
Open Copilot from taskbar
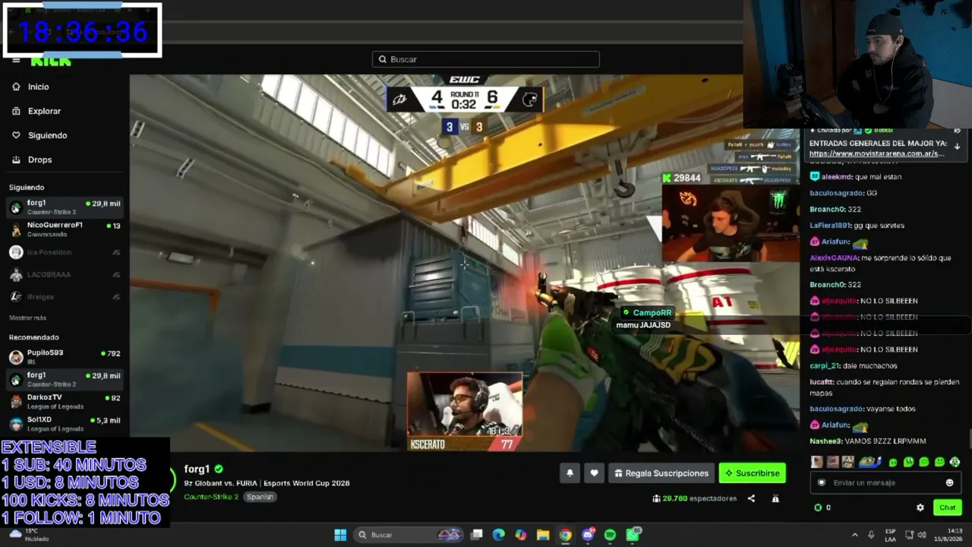(x=521, y=535)
